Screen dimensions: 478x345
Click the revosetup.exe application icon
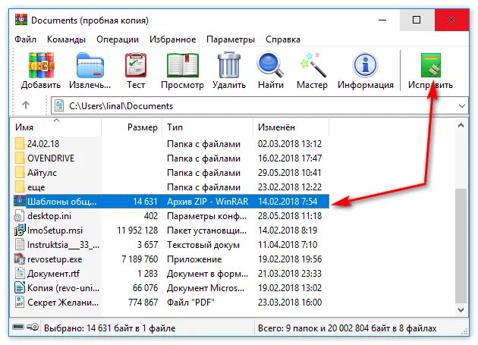pyautogui.click(x=20, y=259)
